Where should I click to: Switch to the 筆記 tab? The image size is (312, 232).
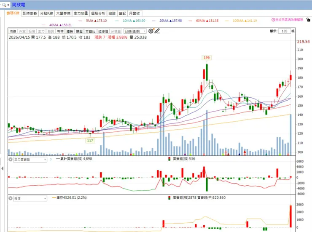click(122, 13)
